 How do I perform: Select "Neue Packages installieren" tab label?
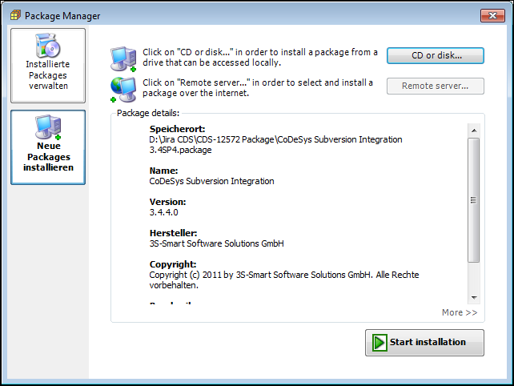[x=47, y=157]
